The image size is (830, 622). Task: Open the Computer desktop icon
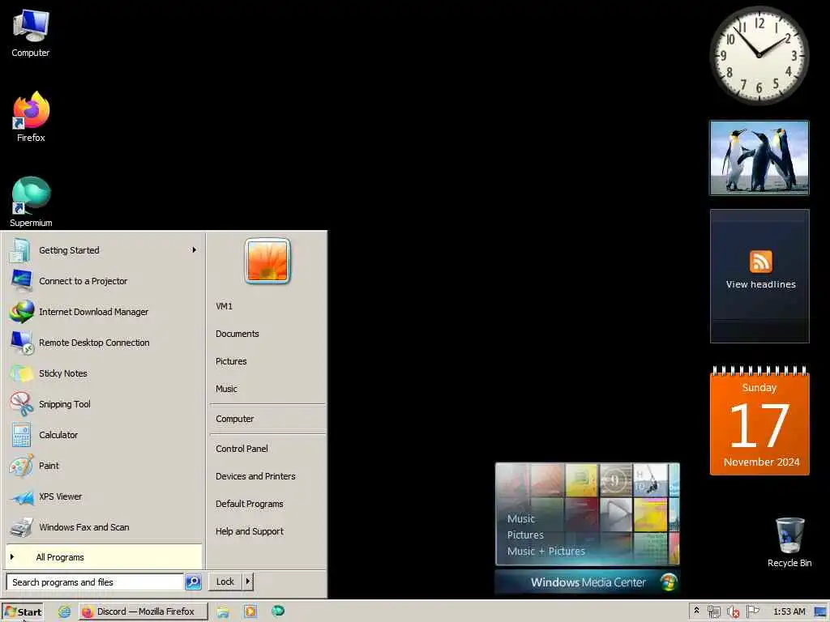pos(31,32)
